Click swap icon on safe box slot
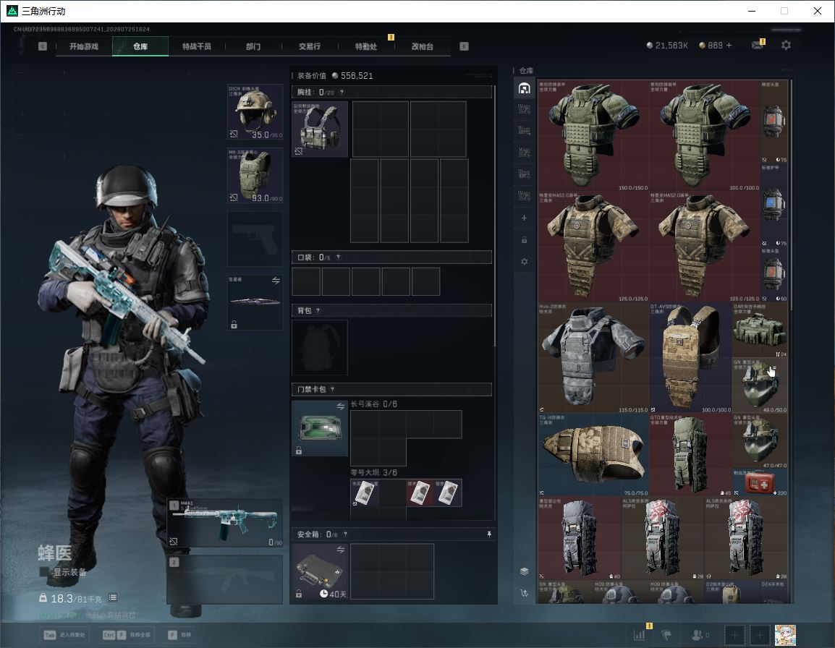Screen dimensions: 835x648 tap(340, 549)
